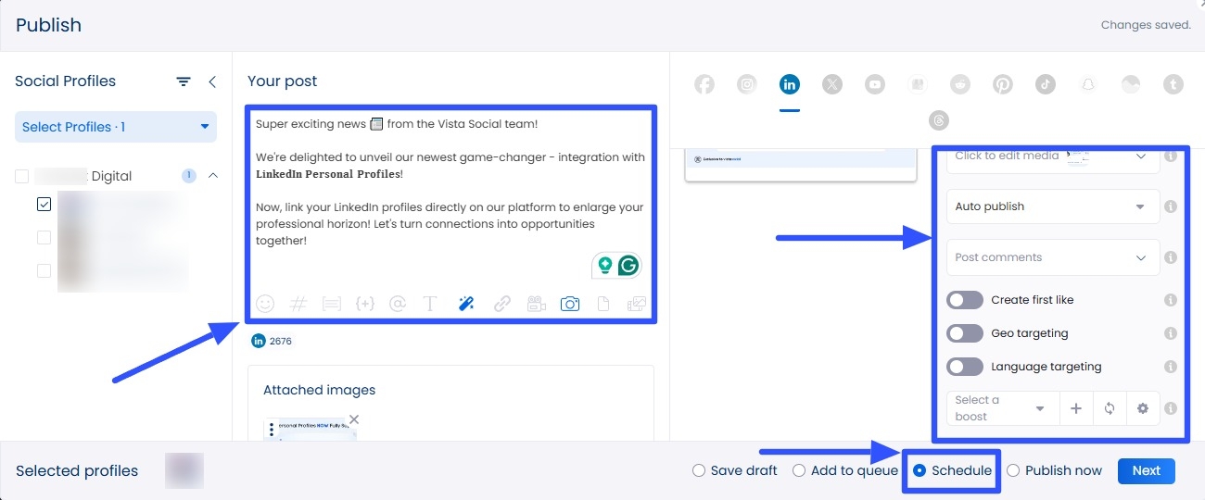
Task: Click the Next button
Action: [x=1146, y=470]
